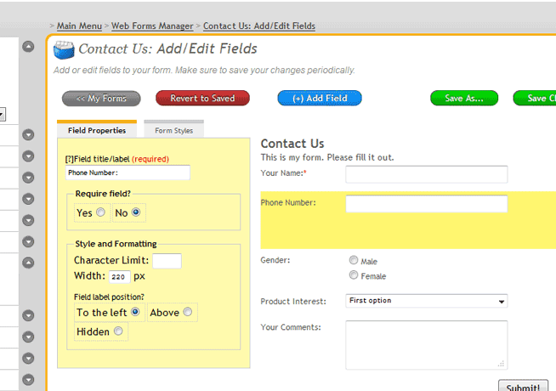This screenshot has width=556, height=391.
Task: Click the yellow-highlighted Phone Number field row
Action: (x=408, y=221)
